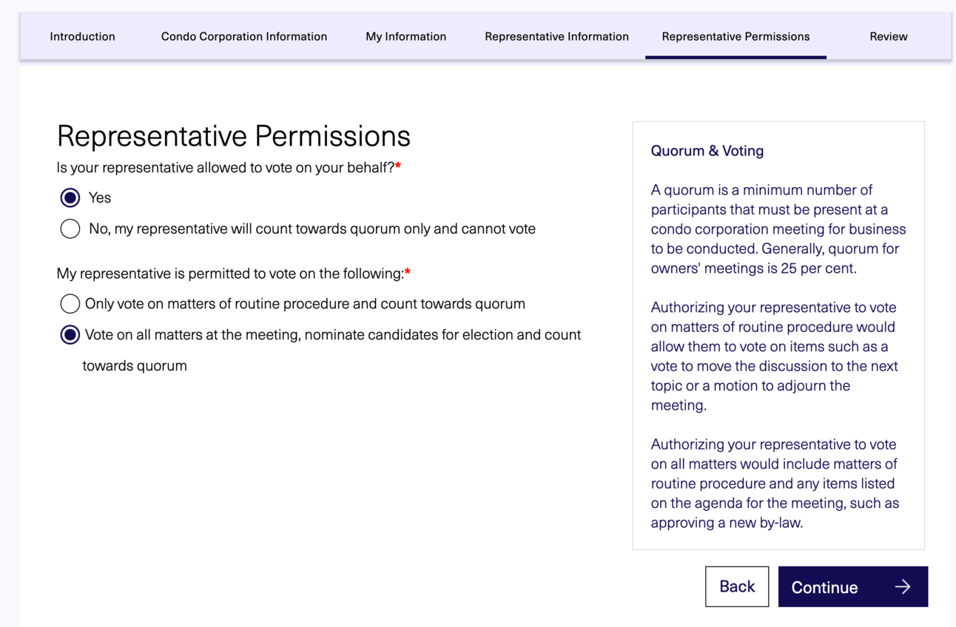The image size is (956, 627).
Task: Pick the 'Vote on all matters at the meeting' radio
Action: click(x=70, y=335)
